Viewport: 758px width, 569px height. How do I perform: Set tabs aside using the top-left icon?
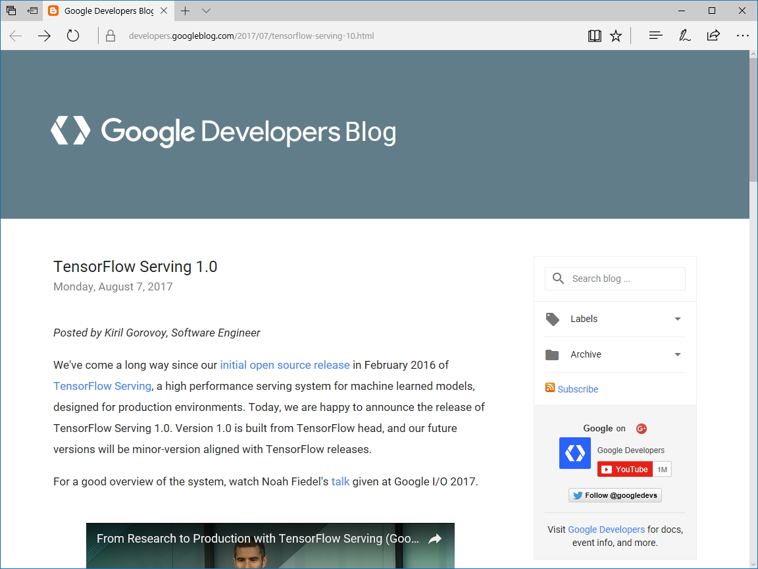11,11
